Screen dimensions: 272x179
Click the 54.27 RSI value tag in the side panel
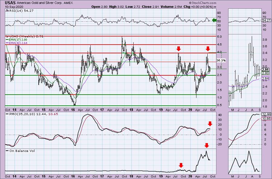pyautogui.click(x=266, y=20)
